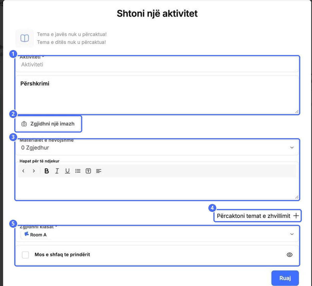Viewport: 312px width, 286px height.
Task: Select the Room A class tag
Action: click(x=36, y=235)
